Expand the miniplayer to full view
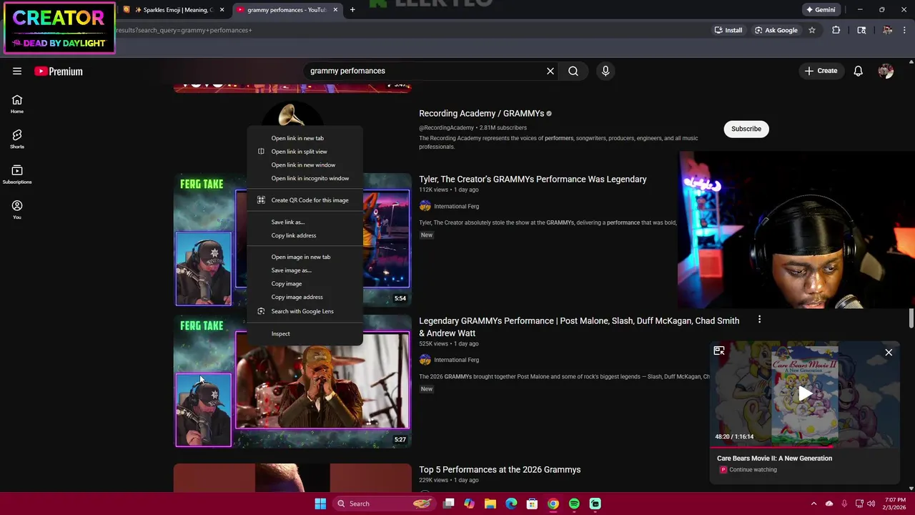Screen dimensions: 915x515 [719, 350]
